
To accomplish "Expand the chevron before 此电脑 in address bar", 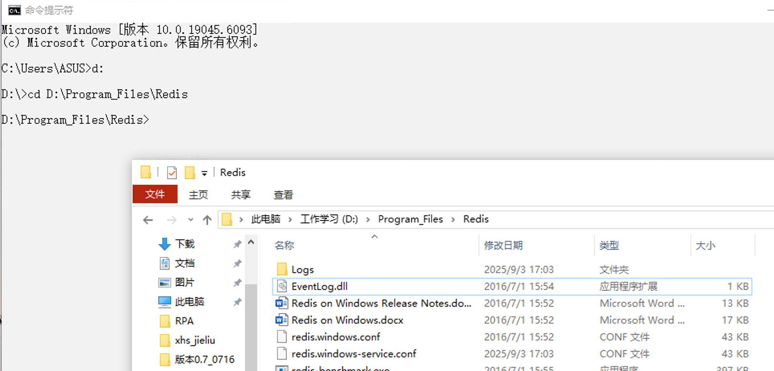I will point(241,219).
